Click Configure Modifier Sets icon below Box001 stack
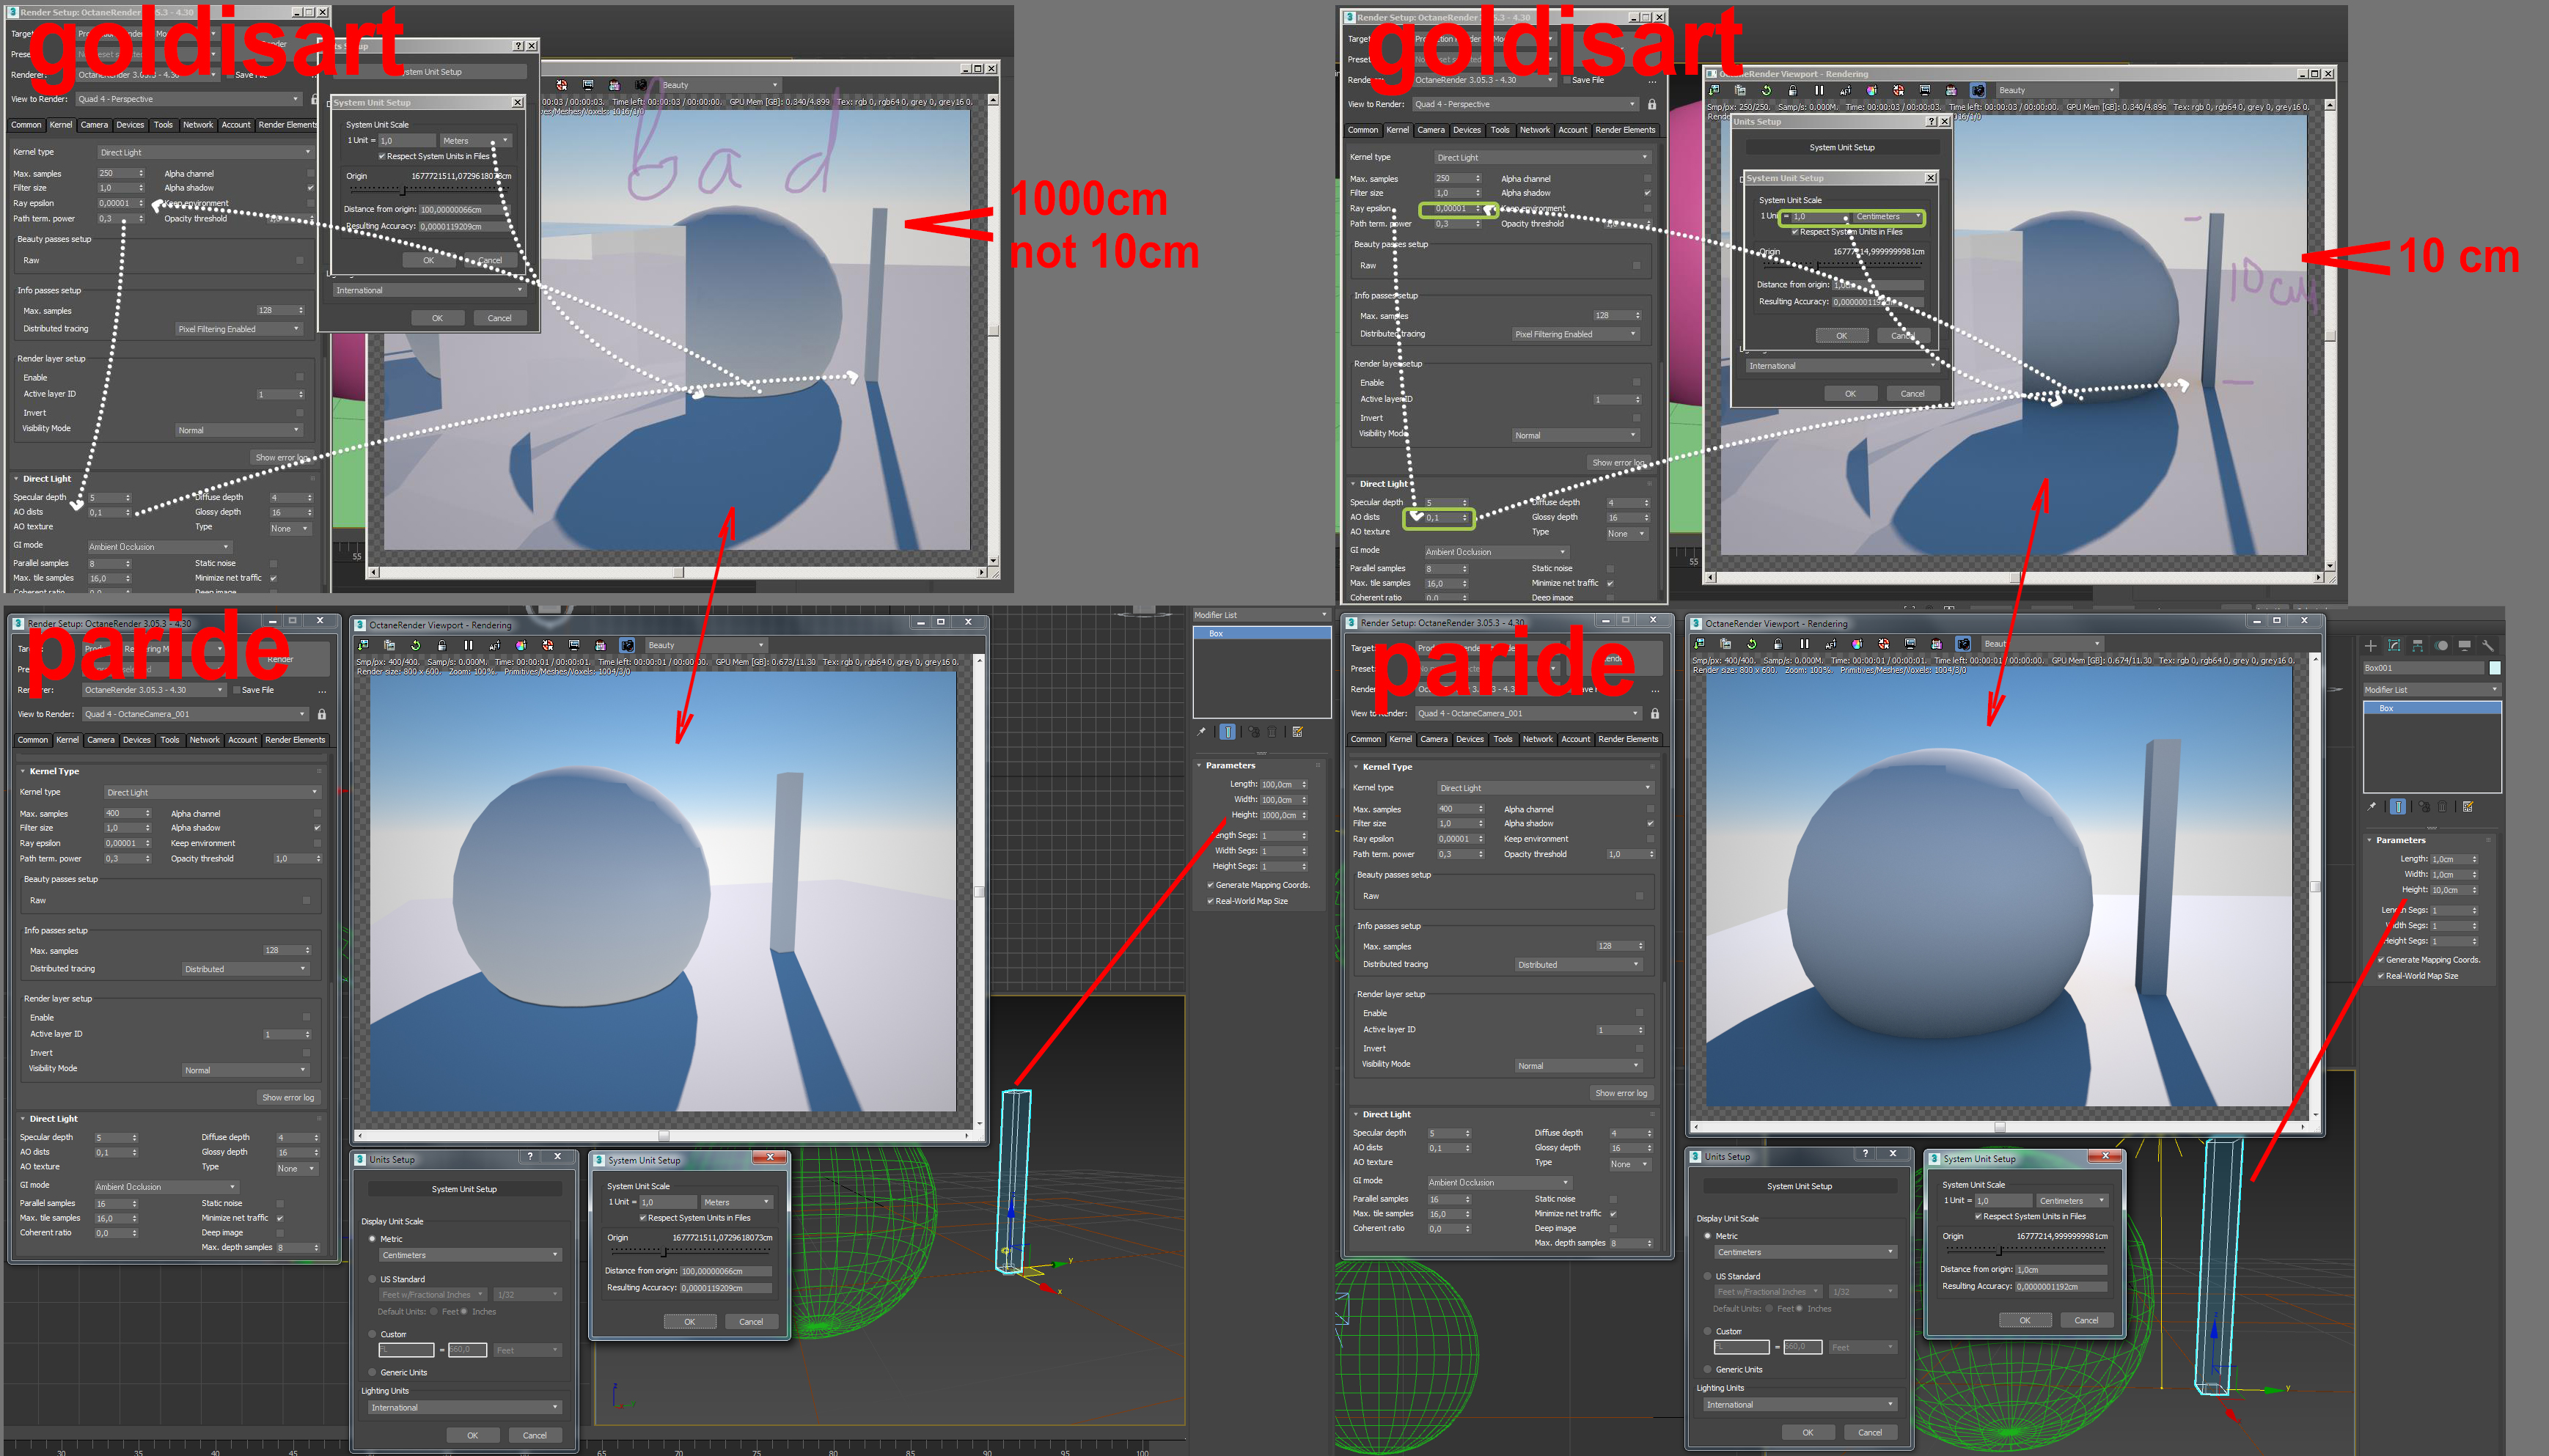Viewport: 2549px width, 1456px height. (2468, 807)
